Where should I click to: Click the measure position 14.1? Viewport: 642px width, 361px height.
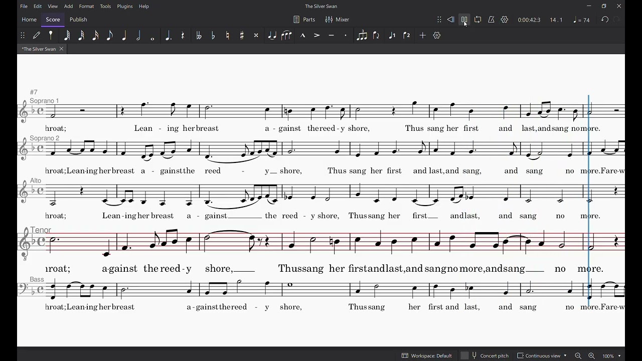[556, 20]
